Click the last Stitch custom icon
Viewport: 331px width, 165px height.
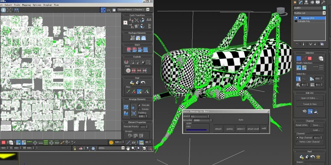pyautogui.click(x=145, y=50)
